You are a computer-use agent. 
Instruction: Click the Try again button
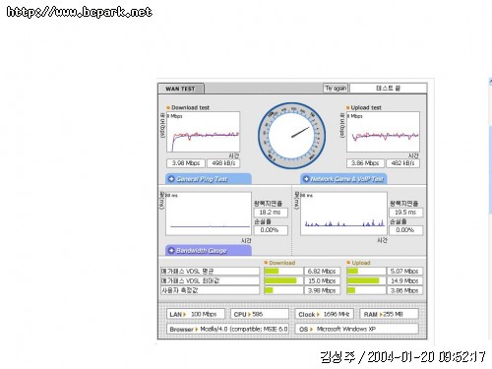pos(336,88)
